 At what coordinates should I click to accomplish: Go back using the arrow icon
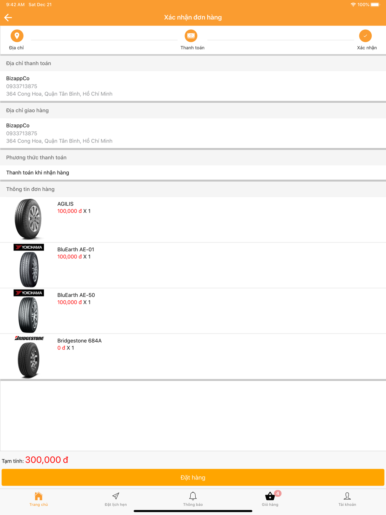pyautogui.click(x=8, y=17)
